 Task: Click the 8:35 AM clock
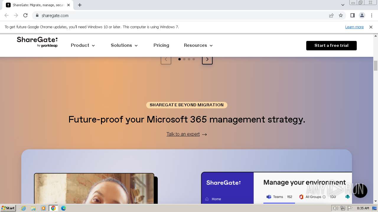[x=363, y=208]
